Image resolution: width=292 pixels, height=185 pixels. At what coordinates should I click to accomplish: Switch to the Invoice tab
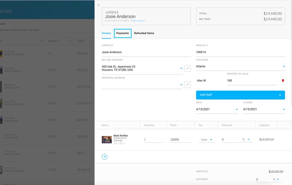(x=106, y=33)
